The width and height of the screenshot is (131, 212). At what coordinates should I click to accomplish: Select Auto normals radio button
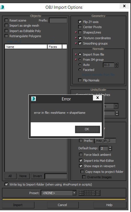pyautogui.click(x=80, y=65)
